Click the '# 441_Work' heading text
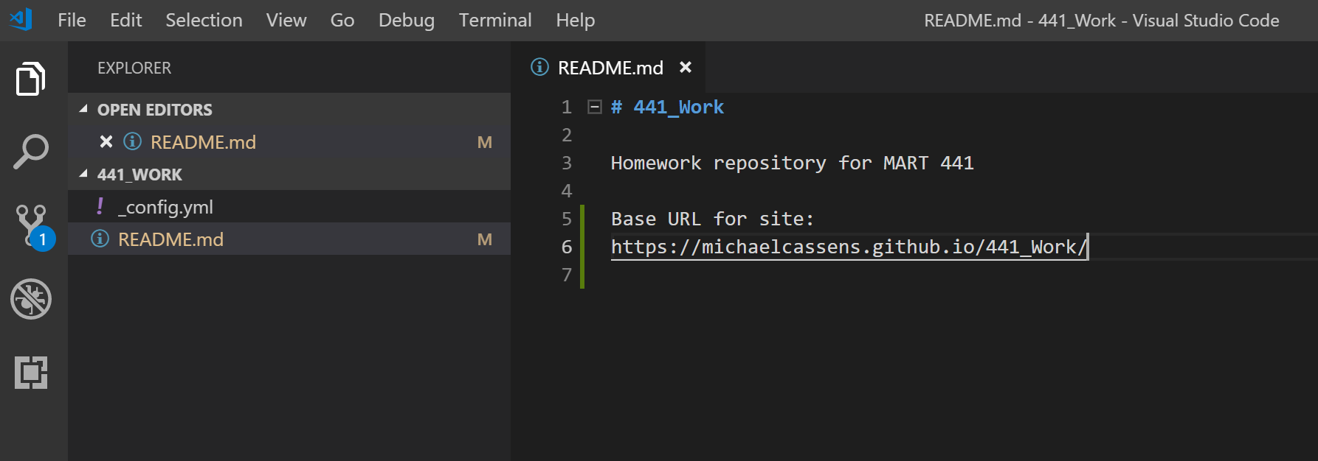1318x461 pixels. click(667, 107)
